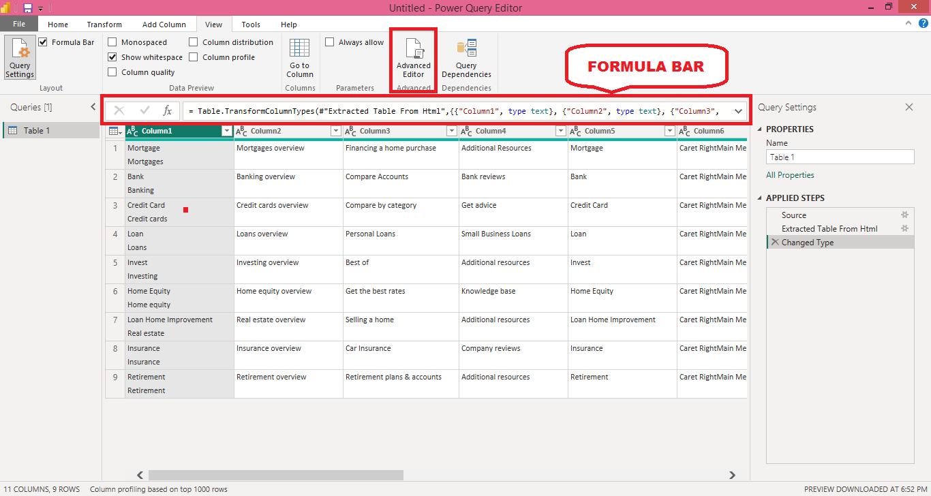Switch to the Help tab

(x=289, y=25)
